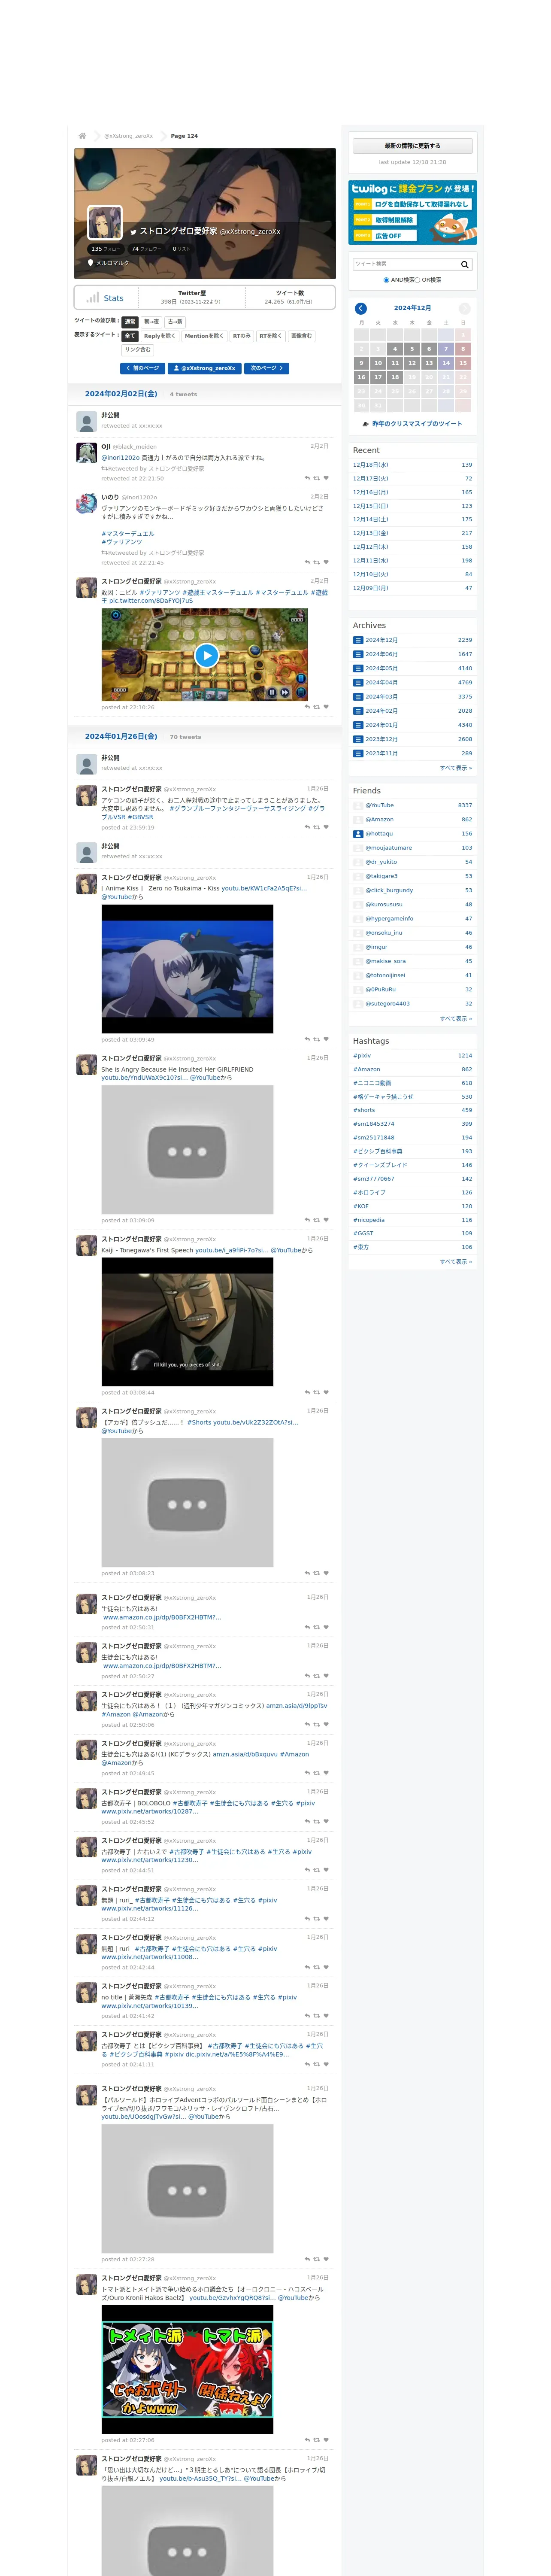This screenshot has width=551, height=2576.
Task: Open the Stats bar chart icon
Action: point(93,298)
